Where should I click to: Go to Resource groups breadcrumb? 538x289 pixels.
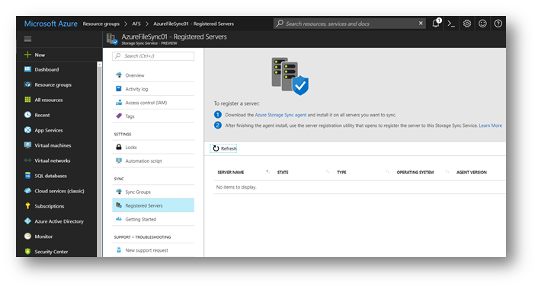tap(101, 24)
